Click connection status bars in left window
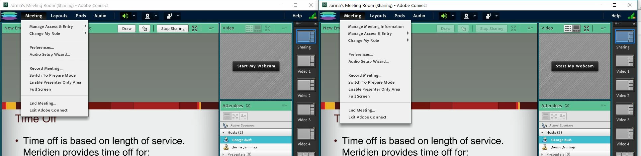This screenshot has width=641, height=156. [313, 16]
